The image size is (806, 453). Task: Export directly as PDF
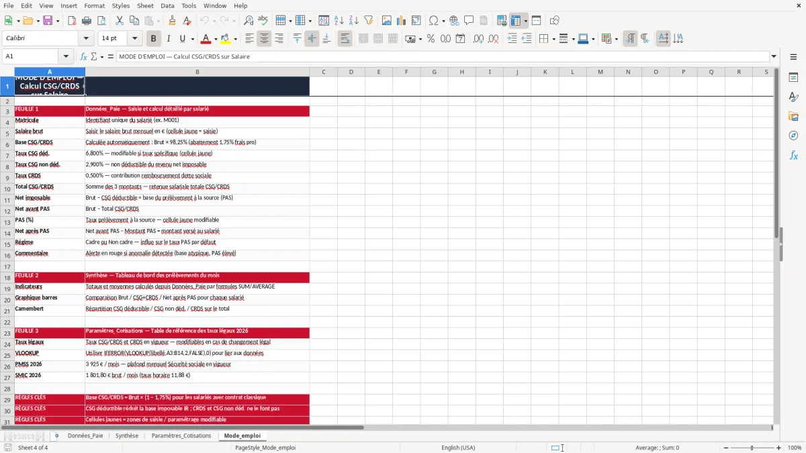click(72, 21)
